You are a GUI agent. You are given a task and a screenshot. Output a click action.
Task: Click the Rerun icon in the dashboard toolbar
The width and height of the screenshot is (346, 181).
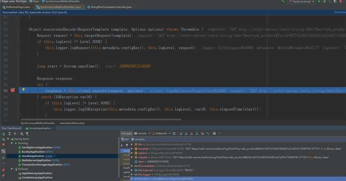click(4, 134)
